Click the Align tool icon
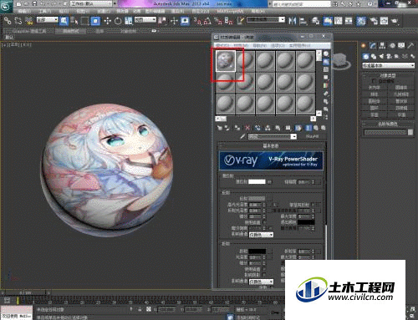The height and width of the screenshot is (320, 418). click(x=303, y=21)
